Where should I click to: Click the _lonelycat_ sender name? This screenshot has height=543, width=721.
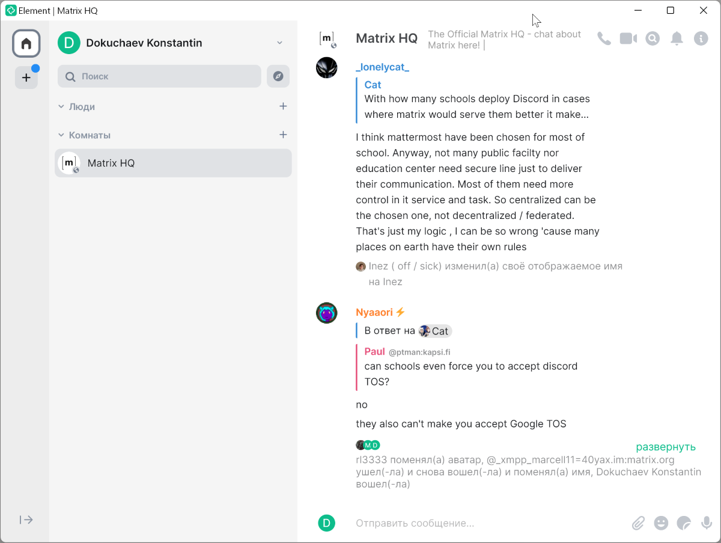coord(382,67)
